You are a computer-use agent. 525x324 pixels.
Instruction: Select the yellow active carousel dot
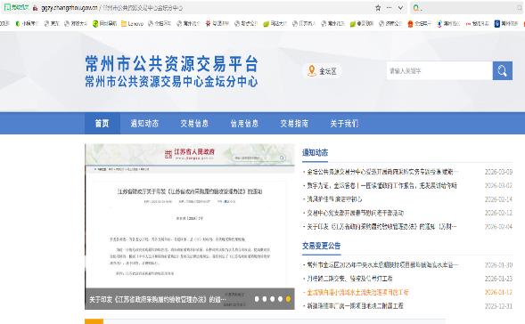pos(288,299)
